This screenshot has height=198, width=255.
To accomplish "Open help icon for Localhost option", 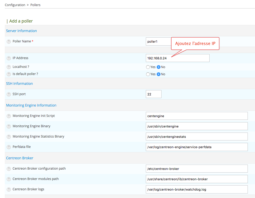I will [x=9, y=67].
